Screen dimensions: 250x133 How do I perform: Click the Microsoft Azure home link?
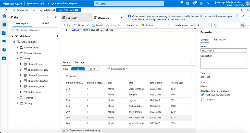click(x=12, y=4)
